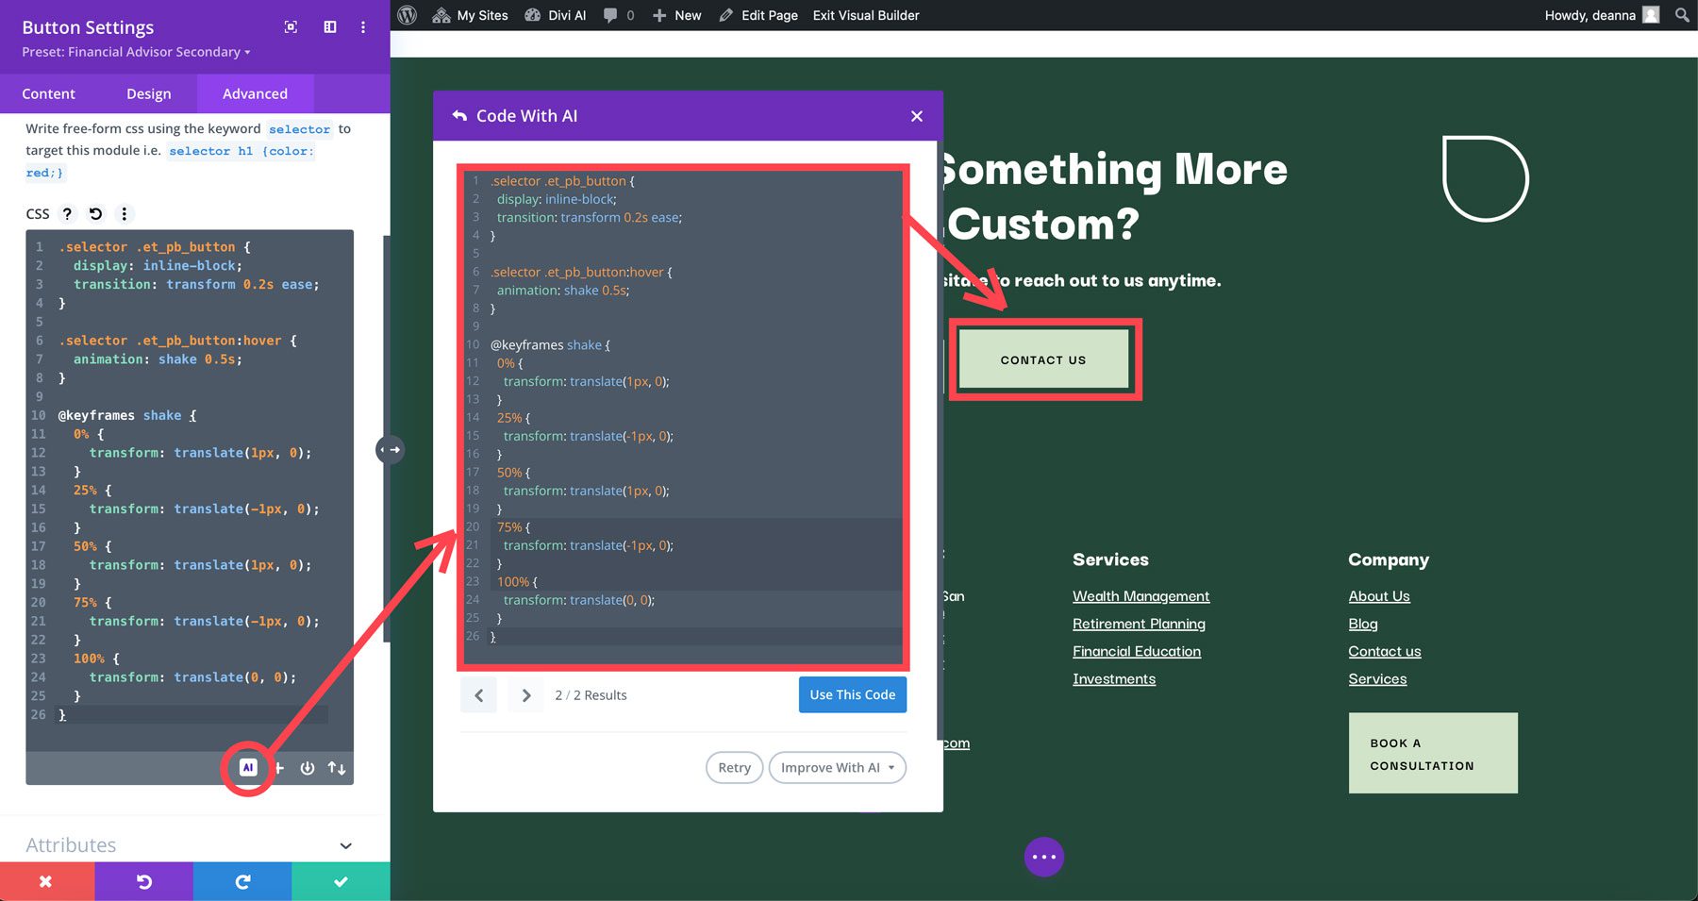The image size is (1698, 901).
Task: Open the Services link under Company
Action: click(x=1377, y=678)
